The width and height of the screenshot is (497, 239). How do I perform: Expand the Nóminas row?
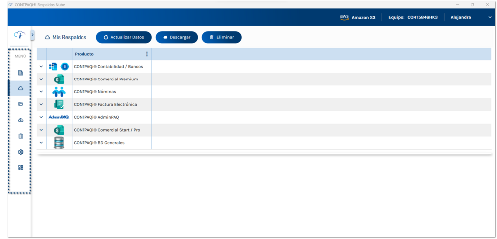[x=41, y=92]
